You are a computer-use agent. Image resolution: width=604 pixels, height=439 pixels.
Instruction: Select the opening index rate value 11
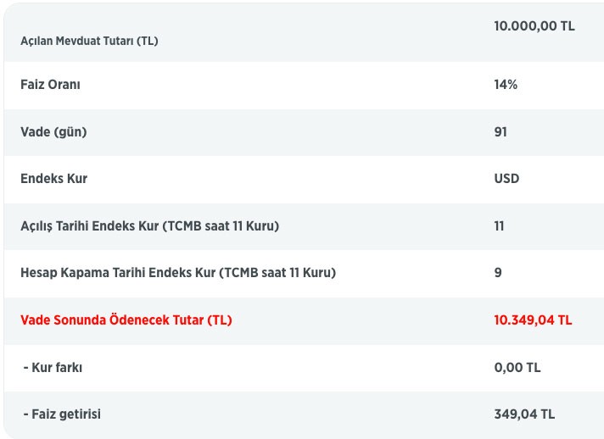[499, 226]
